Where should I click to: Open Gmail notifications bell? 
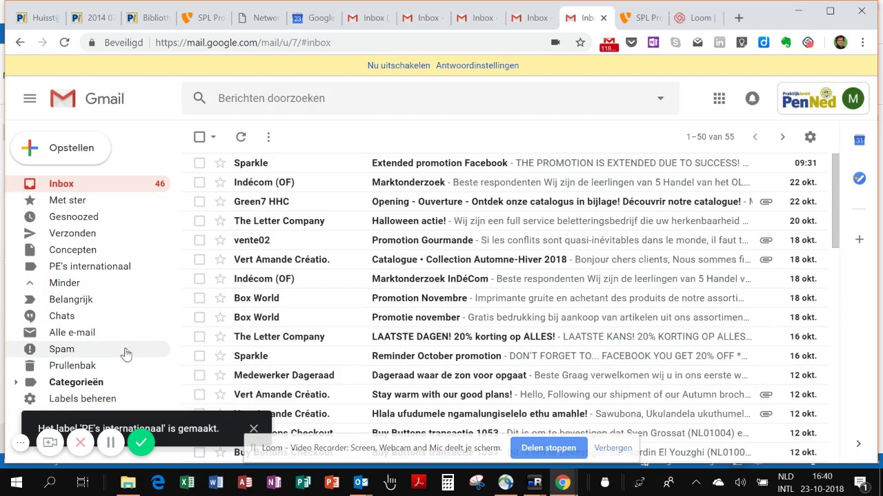tap(752, 99)
